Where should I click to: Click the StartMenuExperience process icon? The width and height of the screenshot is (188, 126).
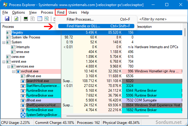(23, 86)
